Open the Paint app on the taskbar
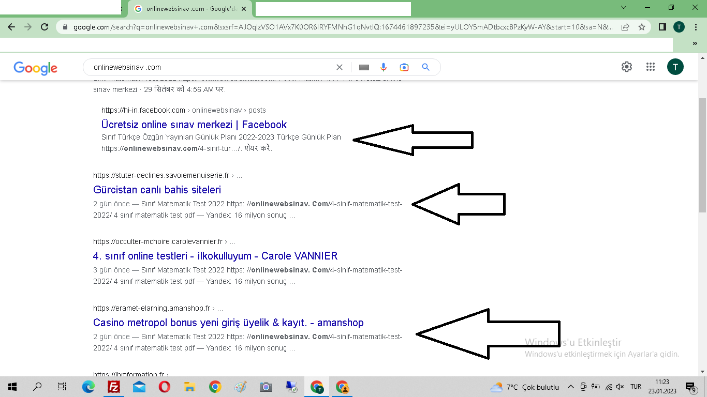The image size is (707, 397). coord(241,387)
